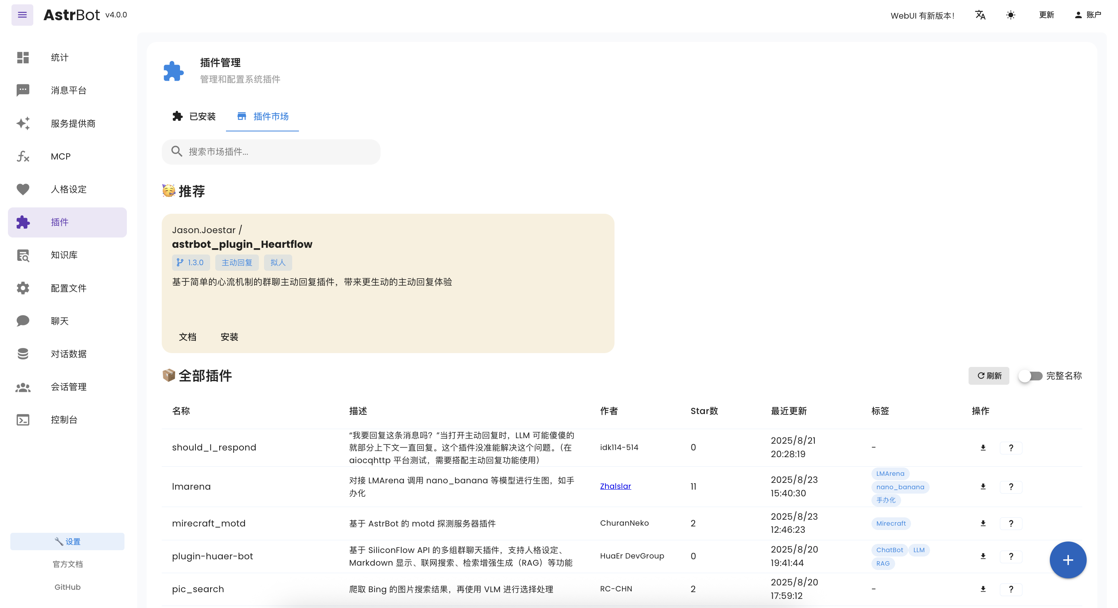Download the should_I_respond plugin
Image resolution: width=1118 pixels, height=608 pixels.
[983, 448]
